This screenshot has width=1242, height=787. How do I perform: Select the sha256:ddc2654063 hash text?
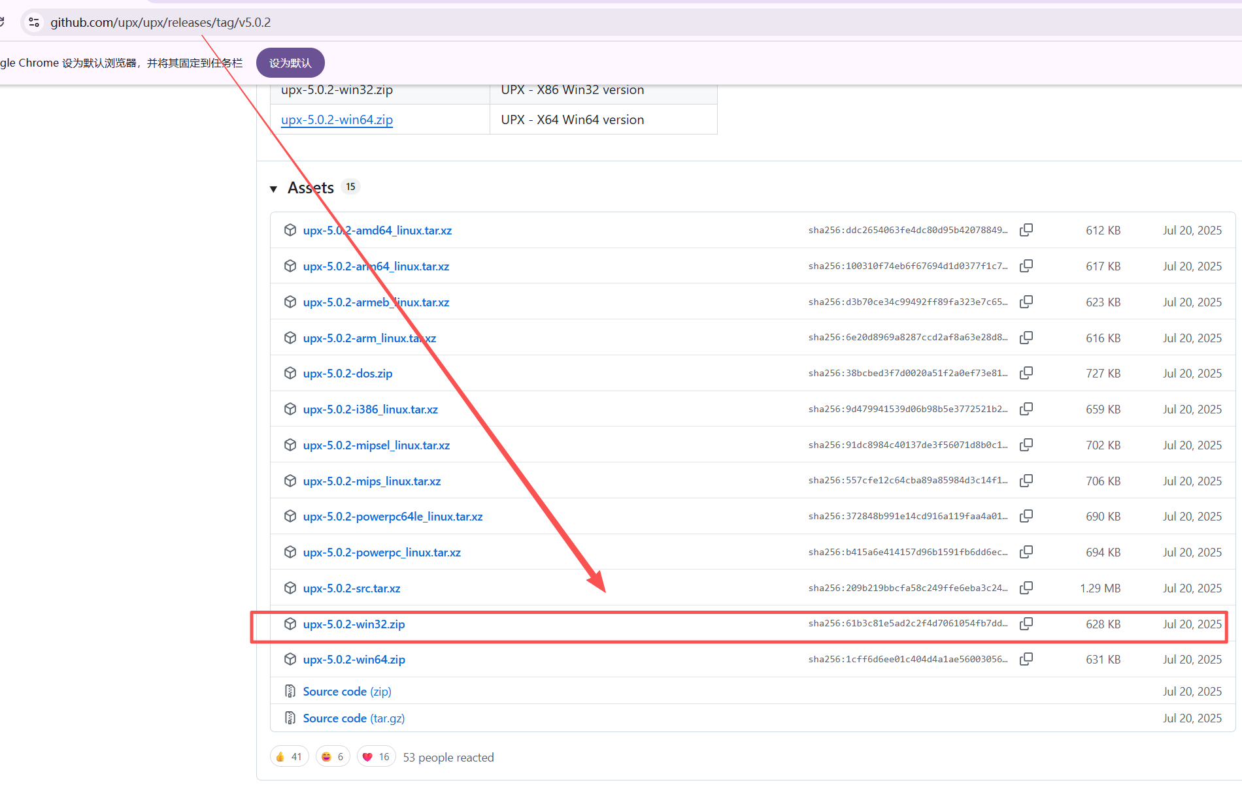pyautogui.click(x=907, y=230)
